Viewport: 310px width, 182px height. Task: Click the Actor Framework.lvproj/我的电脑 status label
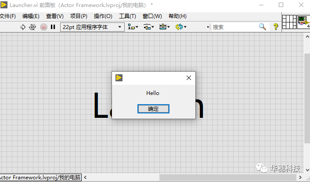40,178
